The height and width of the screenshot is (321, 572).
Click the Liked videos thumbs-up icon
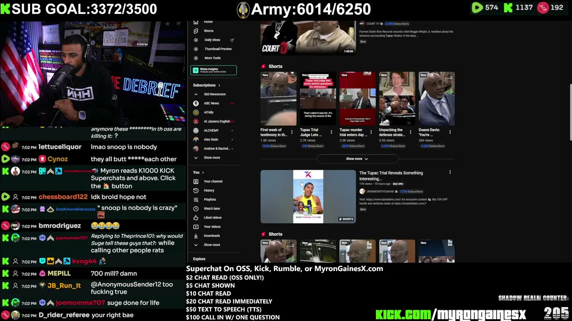[196, 218]
